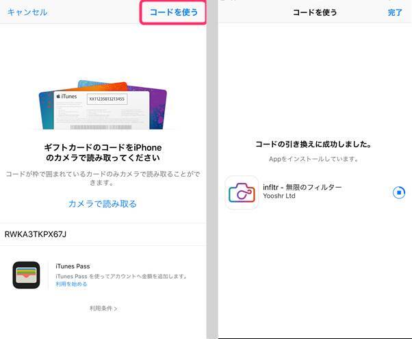Tap 完了 to finish redemption

tap(395, 12)
